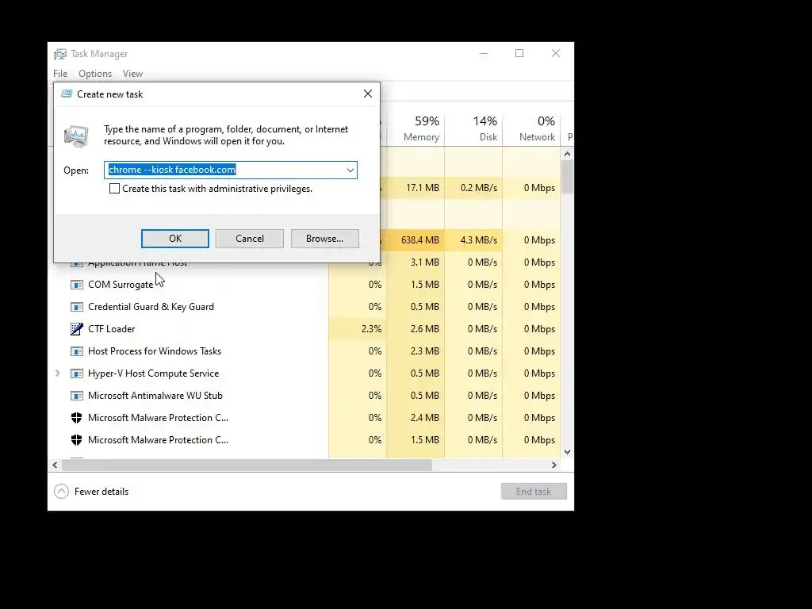812x609 pixels.
Task: Click horizontal scrollbar right arrow
Action: [554, 465]
